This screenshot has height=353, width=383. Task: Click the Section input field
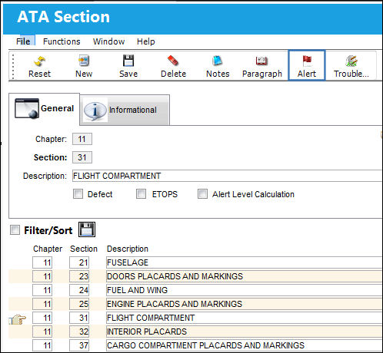pyautogui.click(x=82, y=157)
